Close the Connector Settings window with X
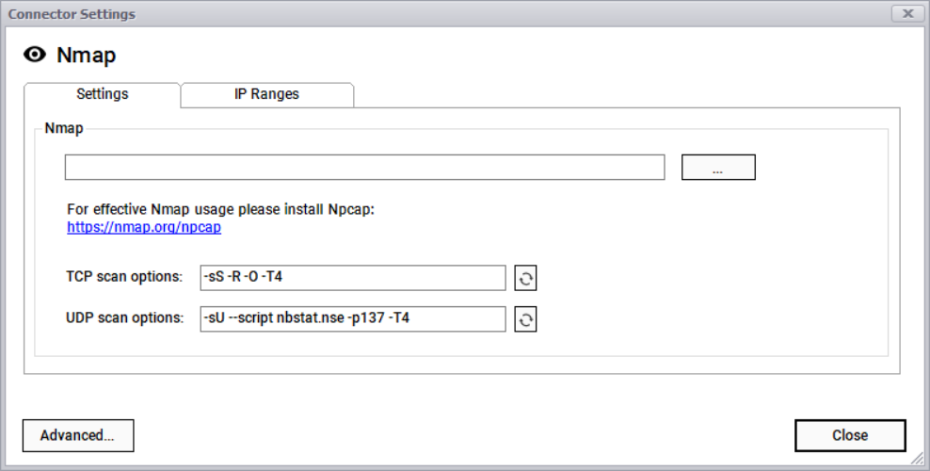This screenshot has width=930, height=471. (x=906, y=14)
